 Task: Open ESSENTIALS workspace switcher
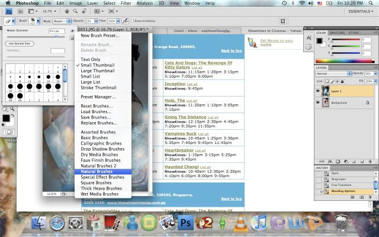point(361,11)
